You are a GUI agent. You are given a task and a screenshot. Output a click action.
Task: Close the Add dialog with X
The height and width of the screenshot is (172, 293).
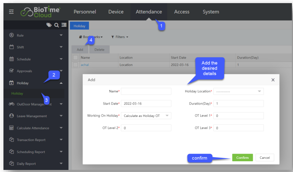point(273,80)
